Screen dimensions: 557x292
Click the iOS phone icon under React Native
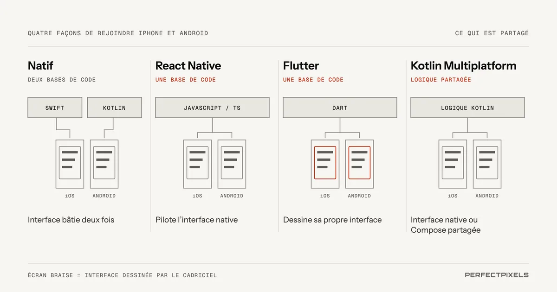pyautogui.click(x=197, y=164)
